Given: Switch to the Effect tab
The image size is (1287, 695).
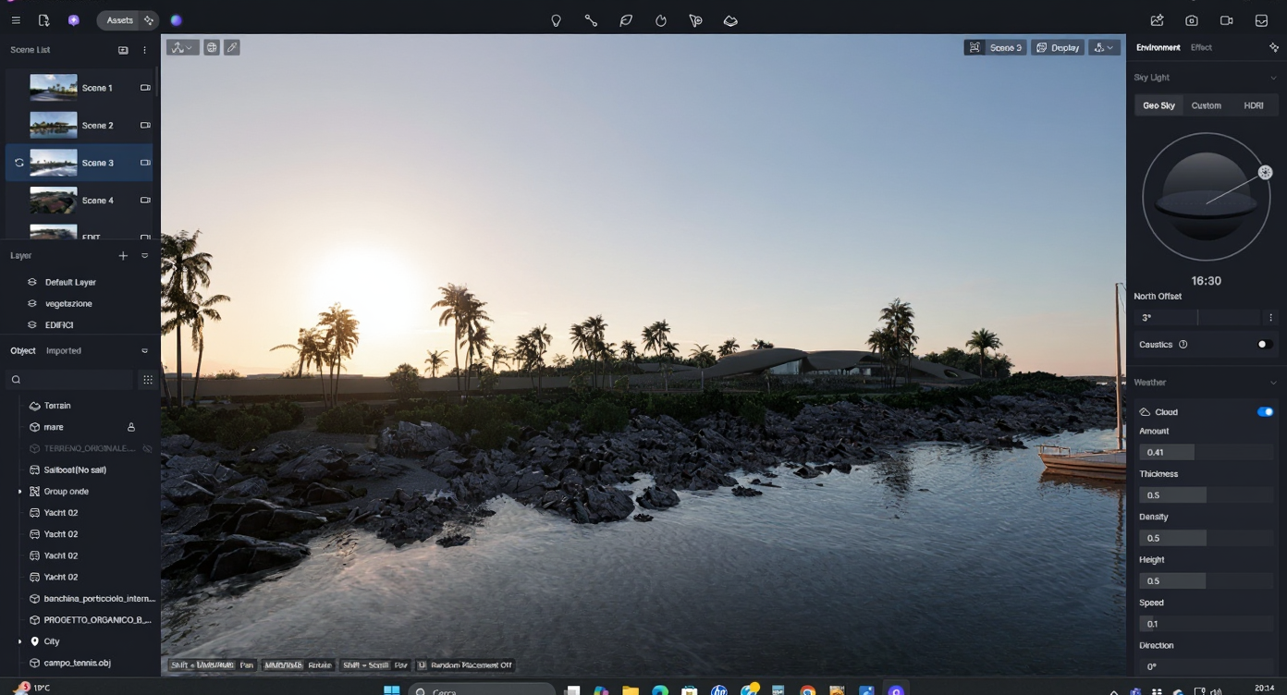Looking at the screenshot, I should tap(1201, 47).
